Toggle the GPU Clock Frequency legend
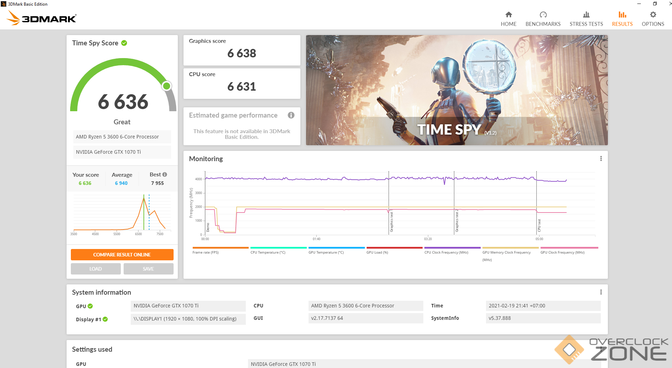Viewport: 672px width, 368px height. [x=569, y=250]
